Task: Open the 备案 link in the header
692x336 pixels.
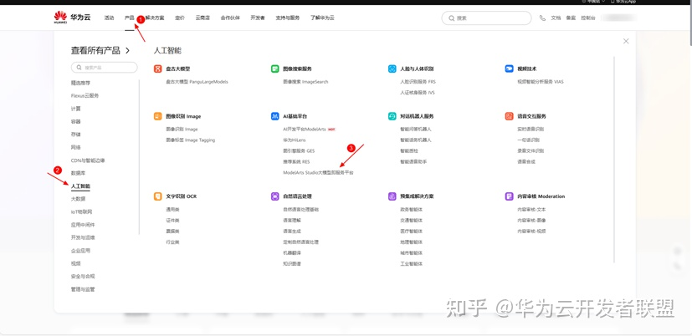Action: [571, 18]
